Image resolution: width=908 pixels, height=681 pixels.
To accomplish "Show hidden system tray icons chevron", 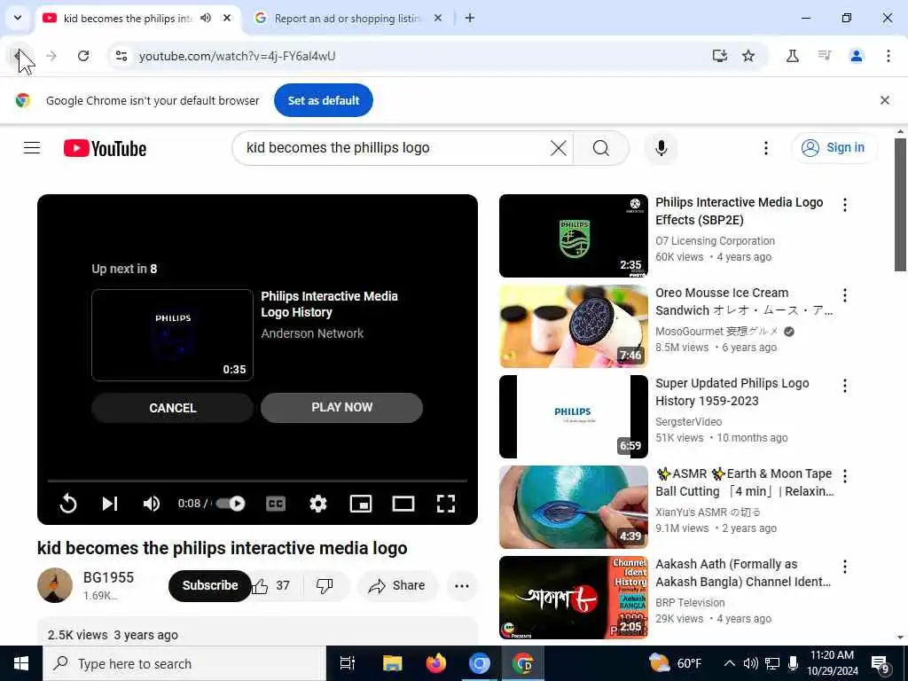I will tap(730, 663).
